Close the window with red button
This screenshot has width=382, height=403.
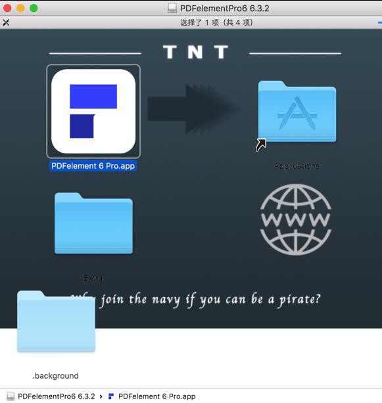tap(7, 8)
